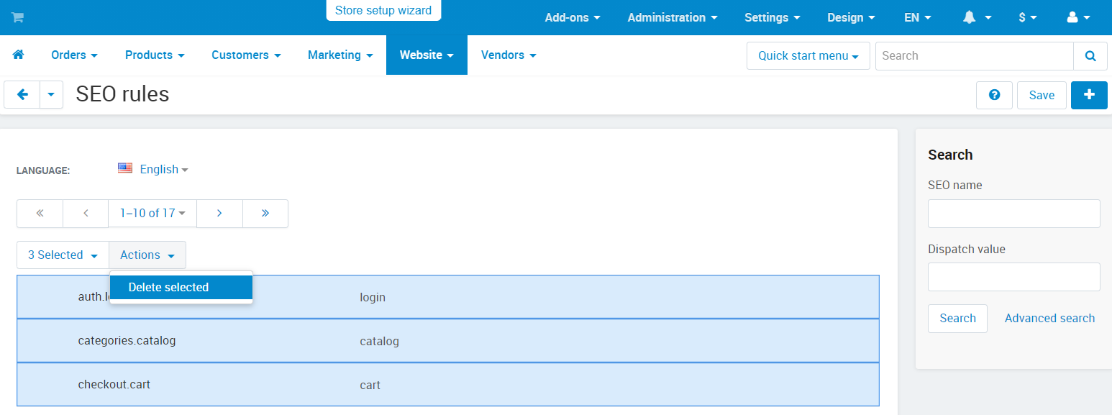This screenshot has width=1112, height=415.
Task: Open the Advanced search link
Action: (1049, 318)
